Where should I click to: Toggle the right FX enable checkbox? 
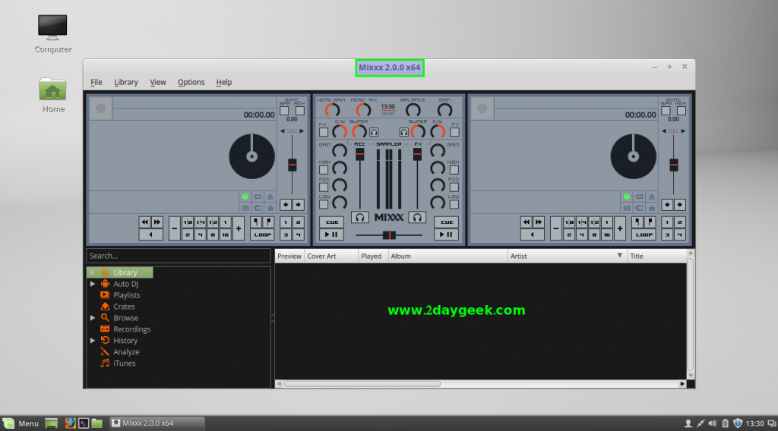454,132
